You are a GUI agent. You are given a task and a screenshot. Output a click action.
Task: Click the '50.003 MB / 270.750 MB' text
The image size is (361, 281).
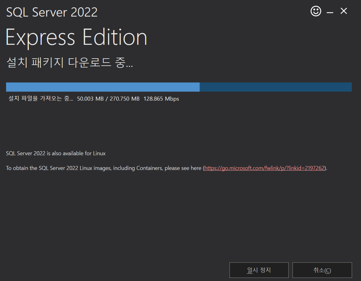click(108, 99)
